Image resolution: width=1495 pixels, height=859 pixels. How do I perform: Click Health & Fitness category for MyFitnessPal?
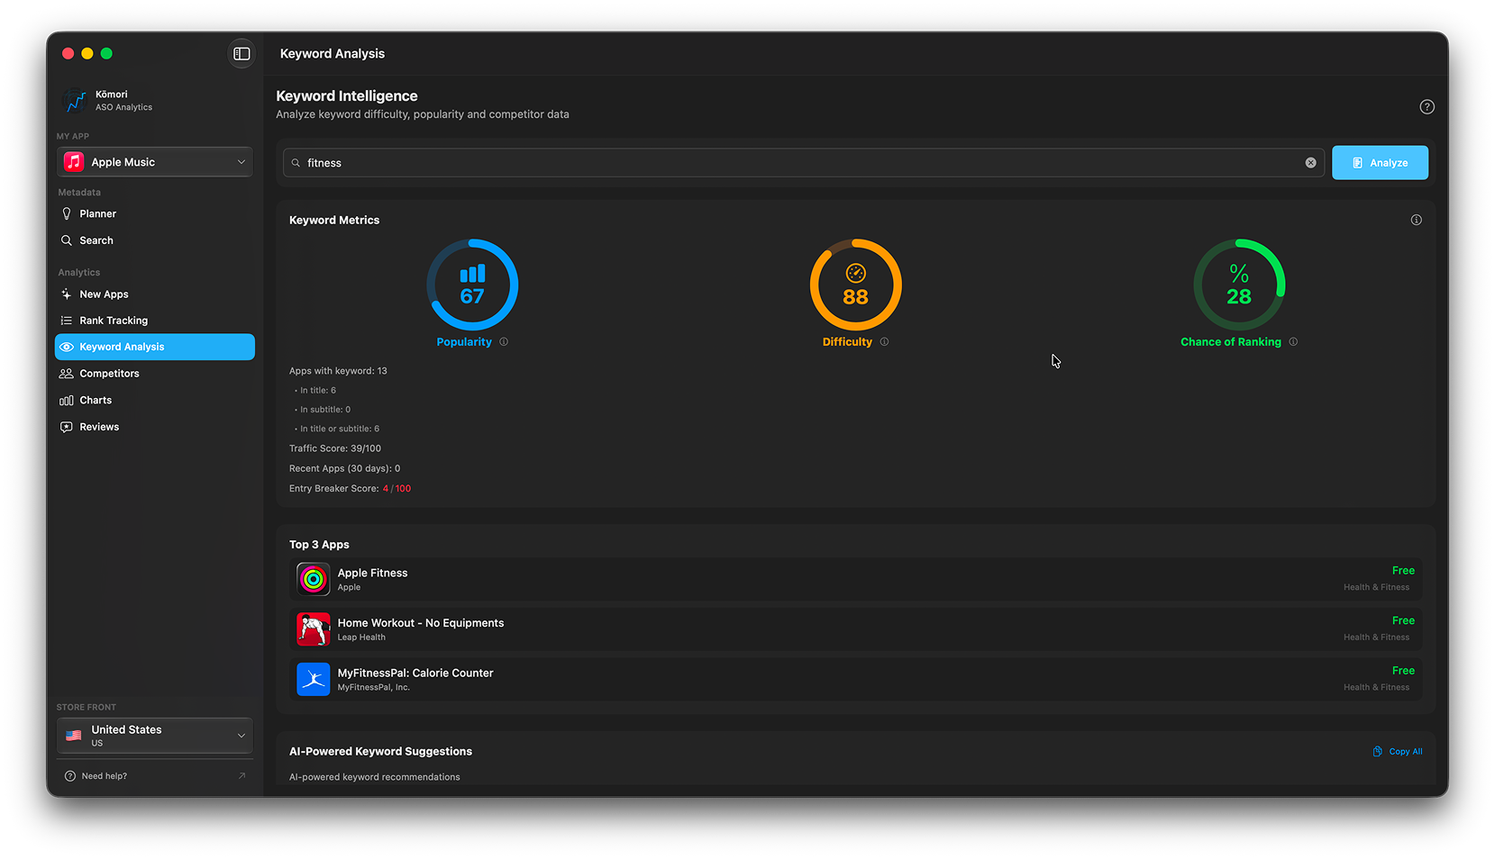point(1376,688)
